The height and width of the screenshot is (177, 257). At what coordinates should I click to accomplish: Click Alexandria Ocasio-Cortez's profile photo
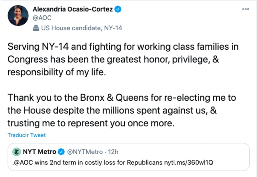18,15
